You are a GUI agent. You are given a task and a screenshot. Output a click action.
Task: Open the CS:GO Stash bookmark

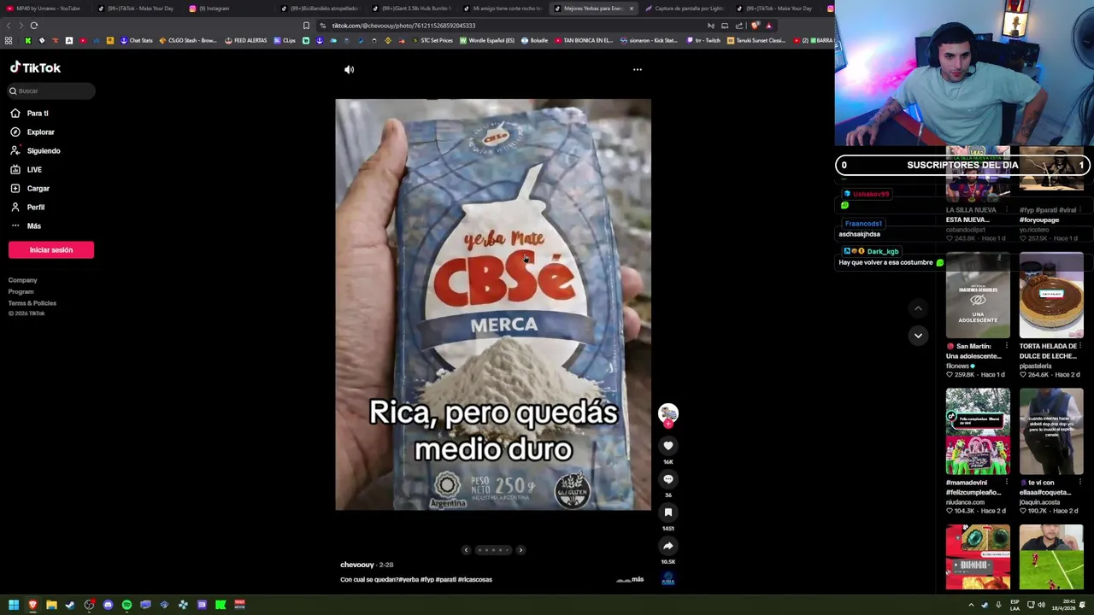[188, 40]
